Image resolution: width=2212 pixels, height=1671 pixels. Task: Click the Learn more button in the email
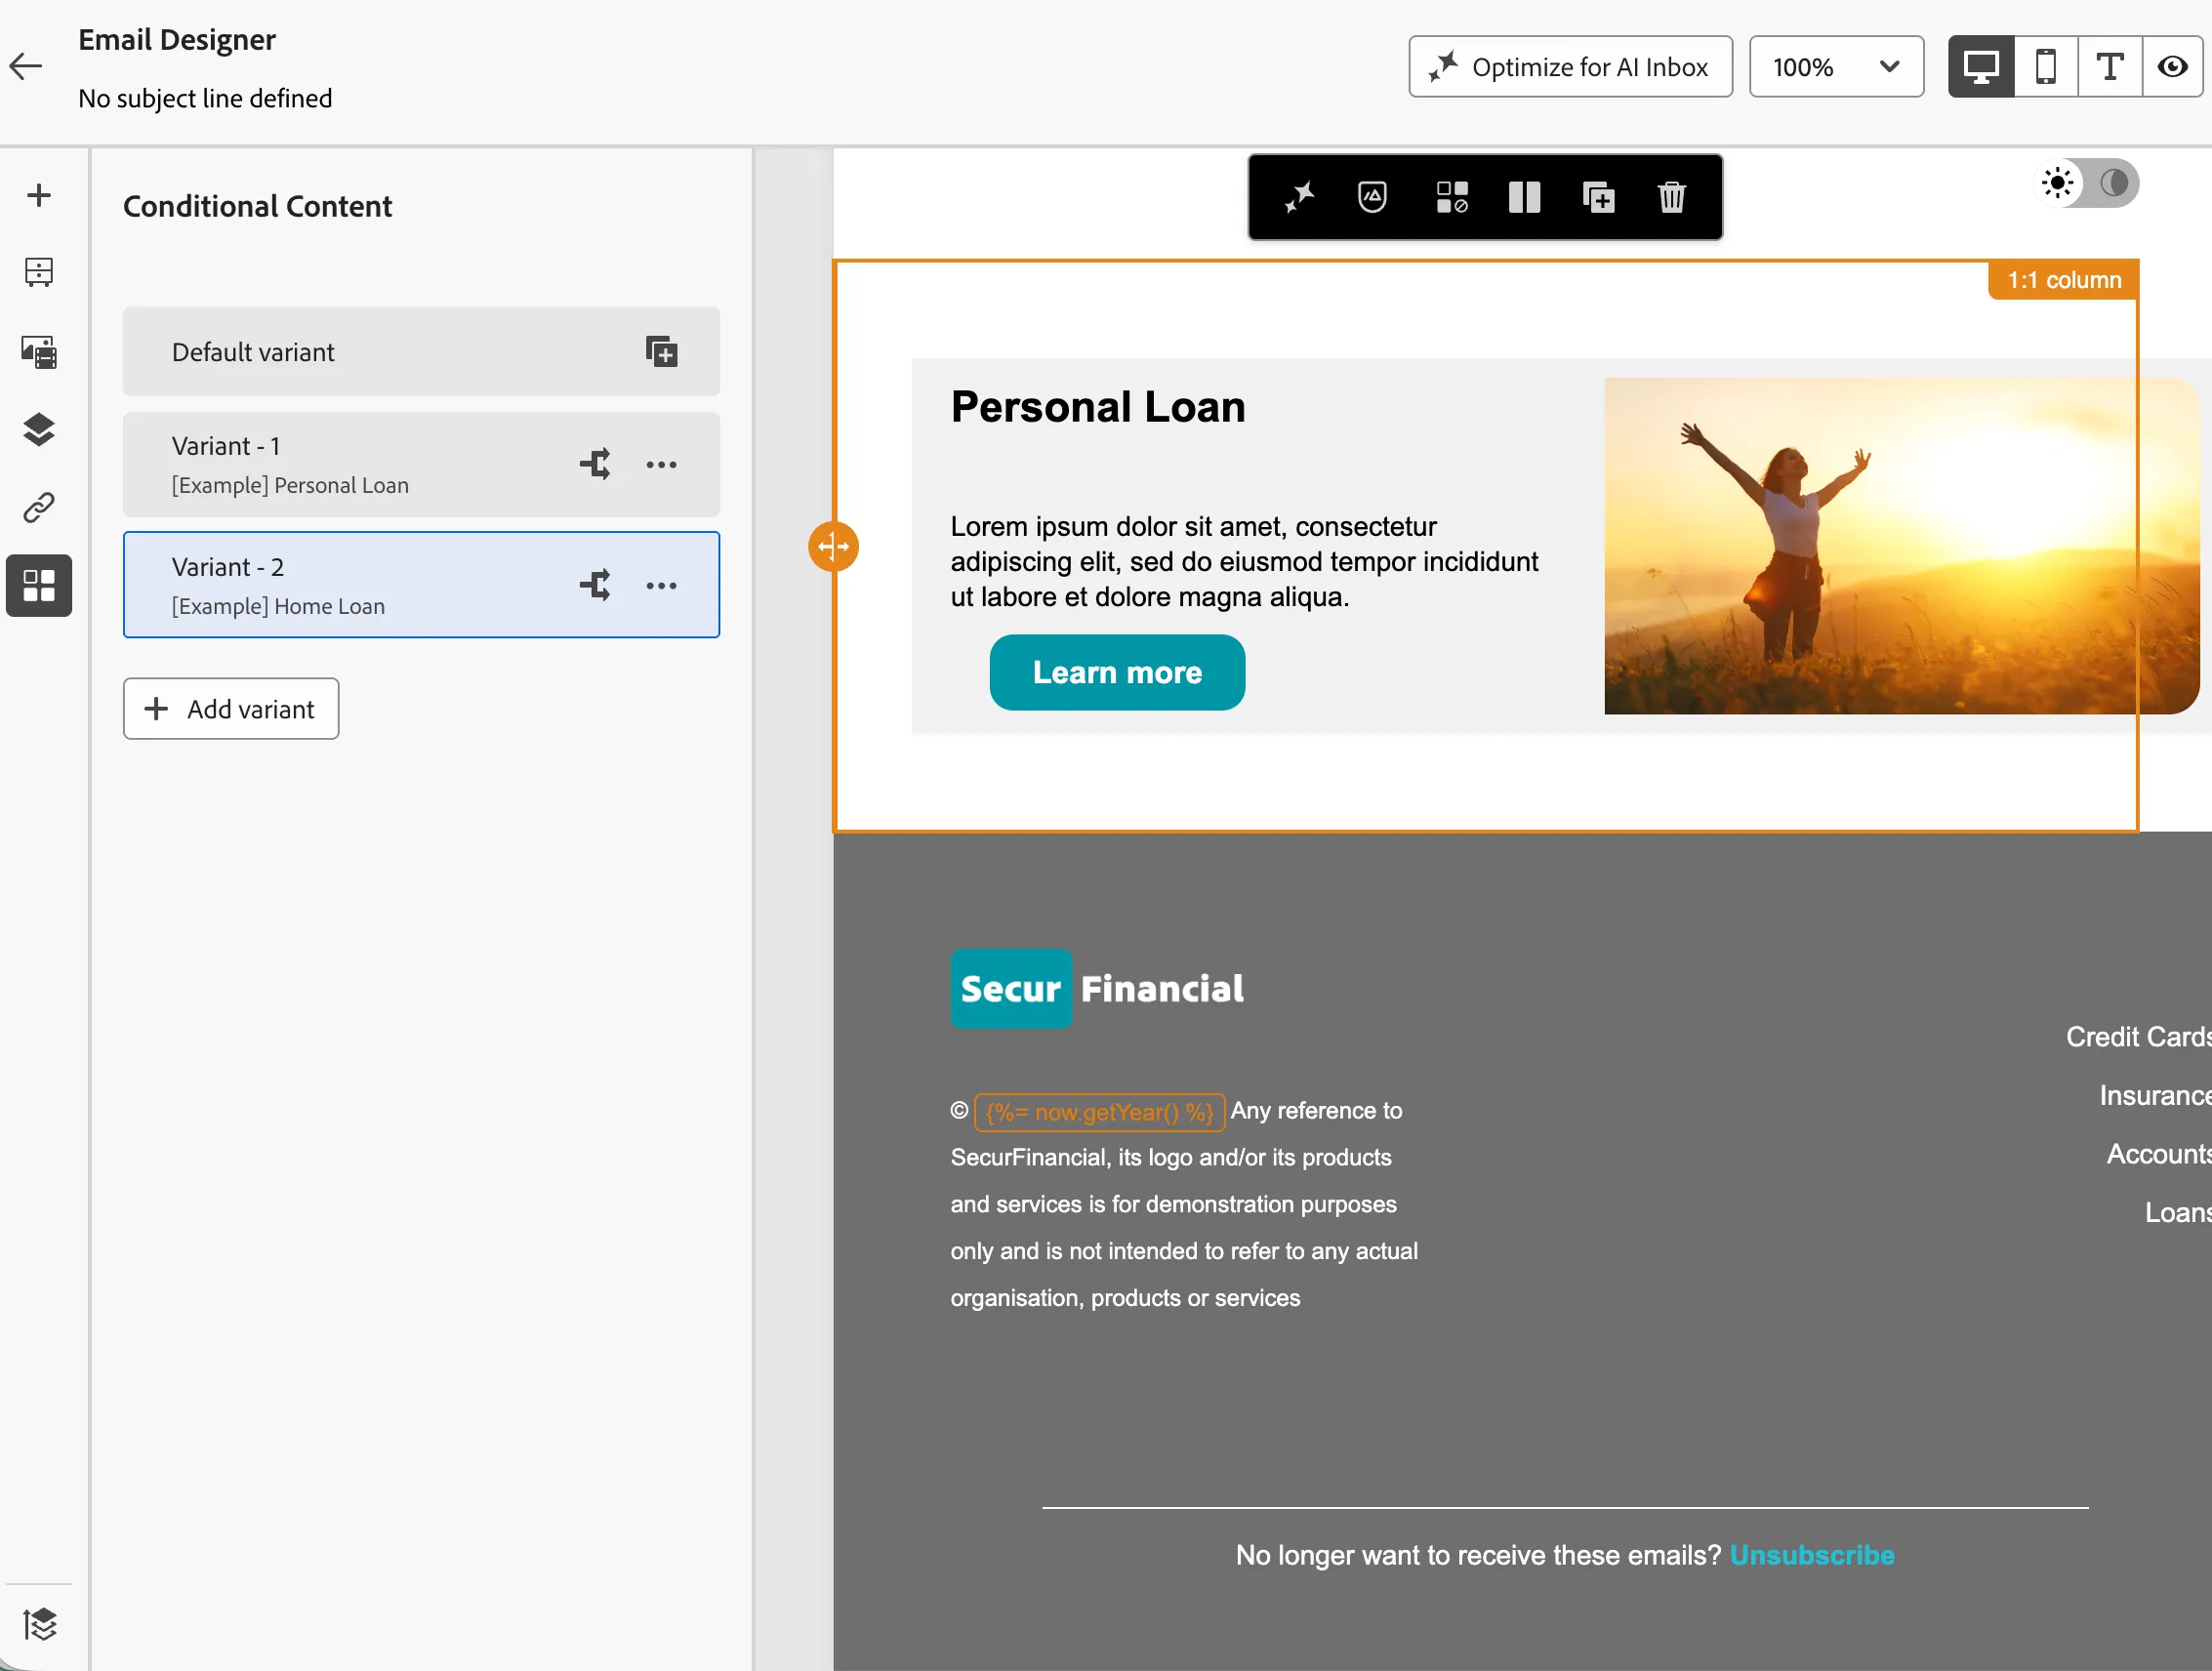pyautogui.click(x=1117, y=672)
